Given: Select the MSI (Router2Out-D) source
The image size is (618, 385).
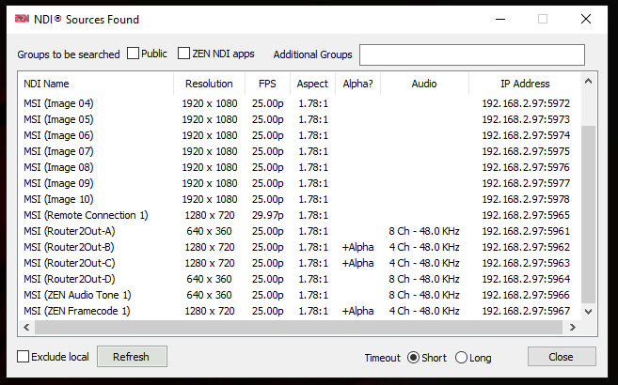Looking at the screenshot, I should 297,279.
